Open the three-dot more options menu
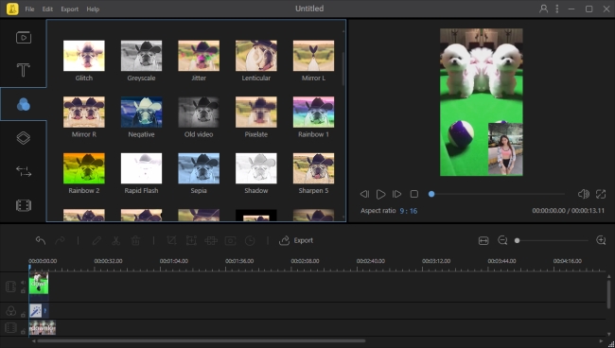This screenshot has width=615, height=348. [557, 9]
